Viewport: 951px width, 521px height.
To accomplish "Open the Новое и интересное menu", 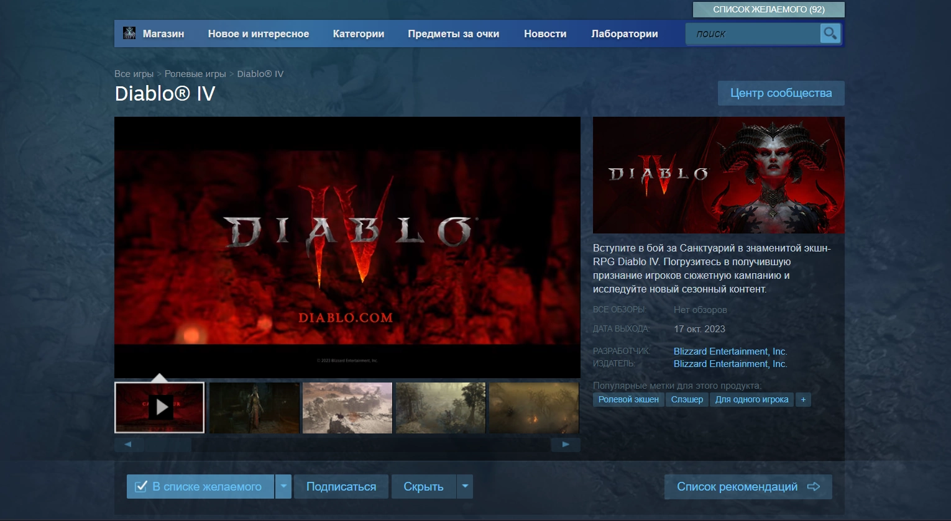I will (x=259, y=34).
